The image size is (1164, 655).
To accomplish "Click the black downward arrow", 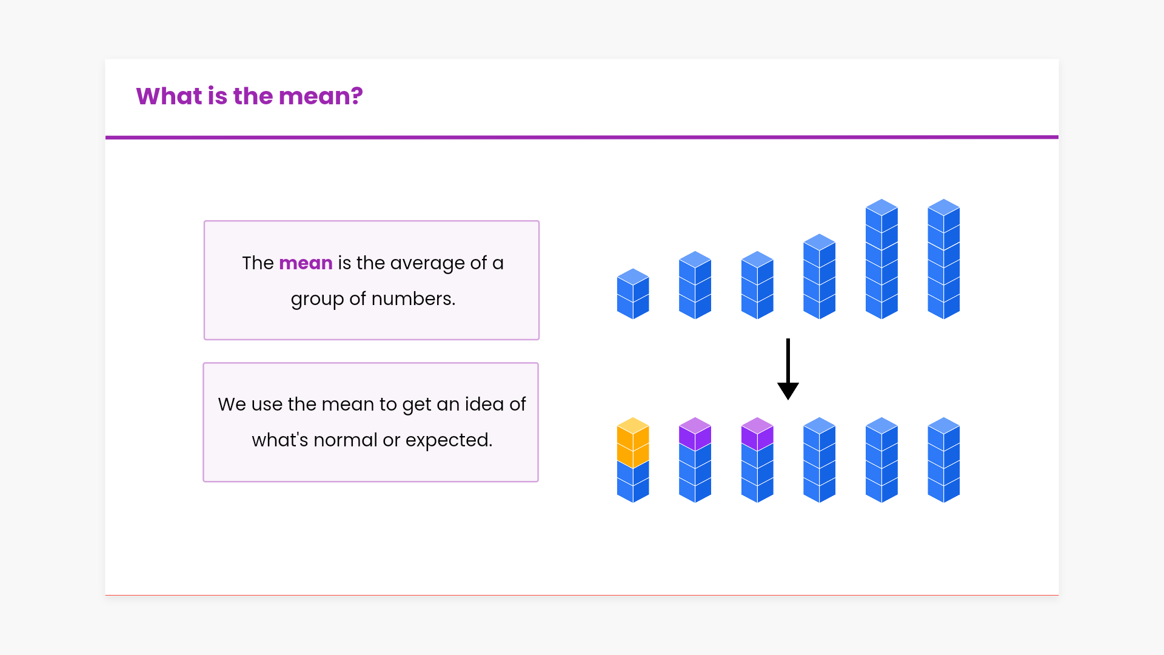I will tap(788, 369).
